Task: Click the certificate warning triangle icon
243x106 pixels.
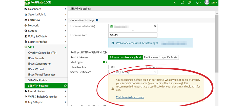Action: tap(113, 89)
